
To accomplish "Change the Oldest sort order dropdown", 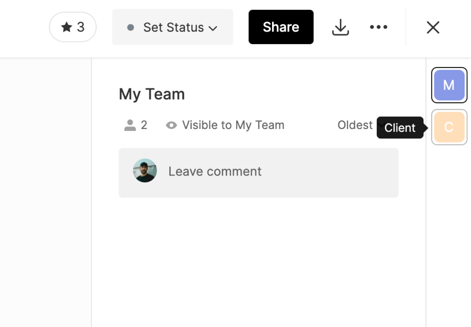I will click(x=355, y=125).
